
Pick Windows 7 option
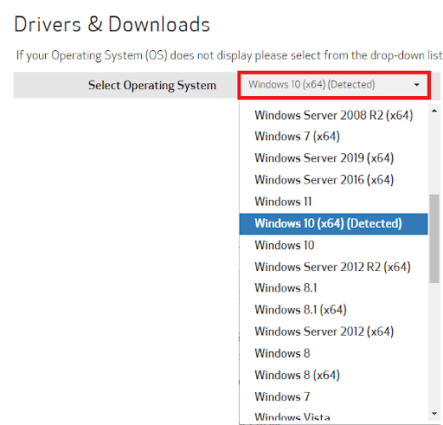click(x=334, y=396)
